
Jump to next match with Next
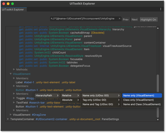click(135, 20)
